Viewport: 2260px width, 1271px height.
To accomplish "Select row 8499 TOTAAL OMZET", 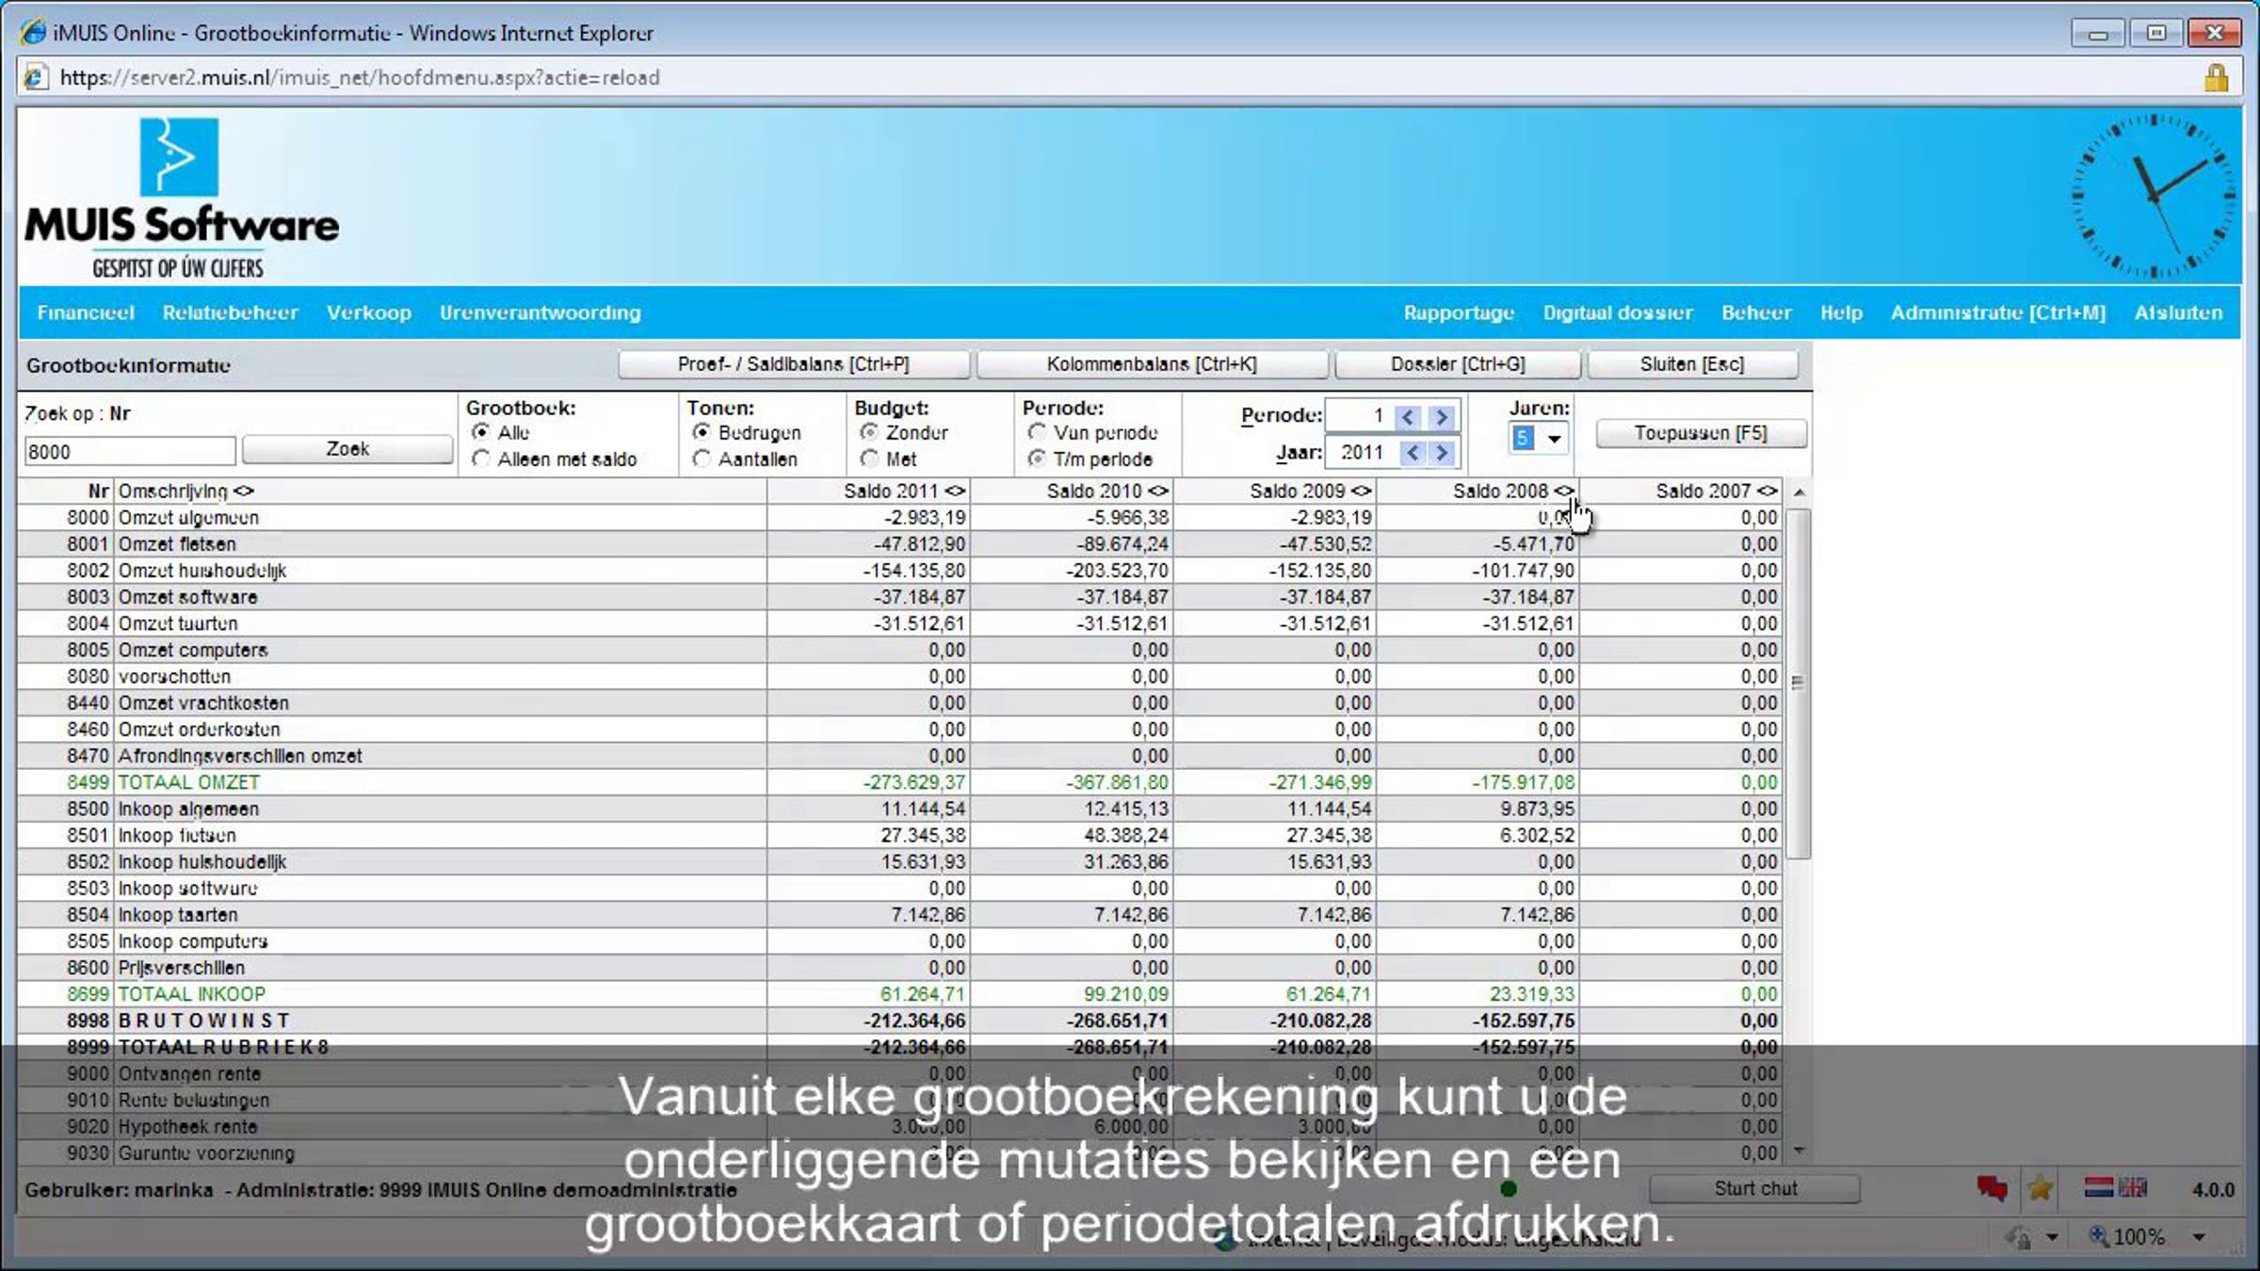I will (901, 782).
